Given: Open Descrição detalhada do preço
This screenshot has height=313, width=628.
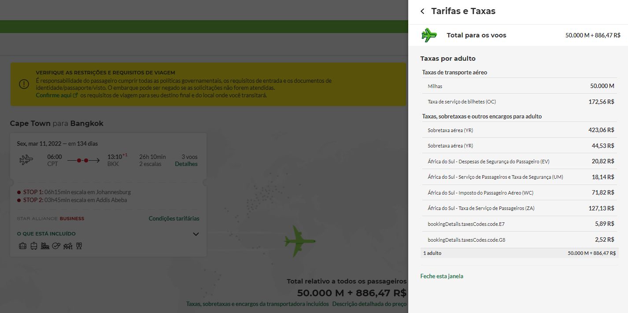Looking at the screenshot, I should [x=369, y=304].
